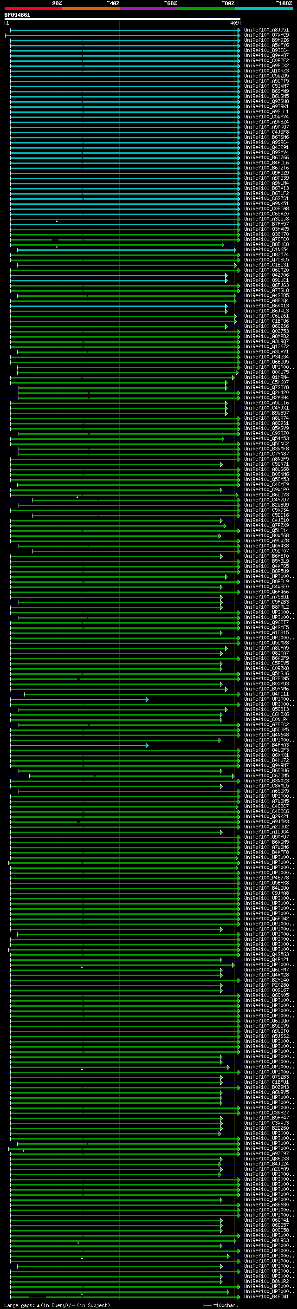Open the UniRef100_Q9AV87 hit label

click(266, 55)
